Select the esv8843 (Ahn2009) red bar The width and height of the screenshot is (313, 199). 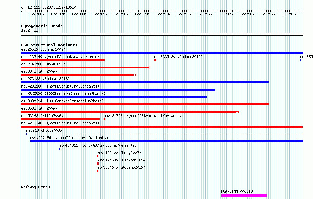(78, 75)
